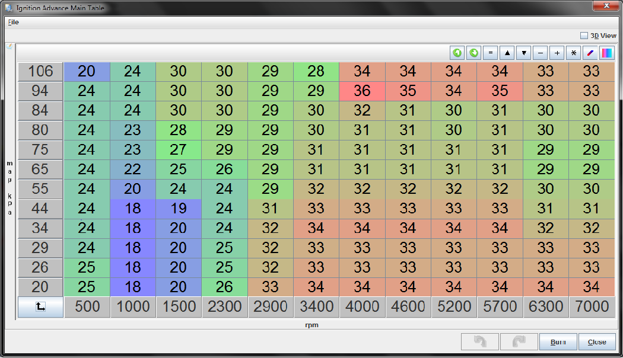Select the 106 kPa row header
This screenshot has height=358, width=623.
40,72
